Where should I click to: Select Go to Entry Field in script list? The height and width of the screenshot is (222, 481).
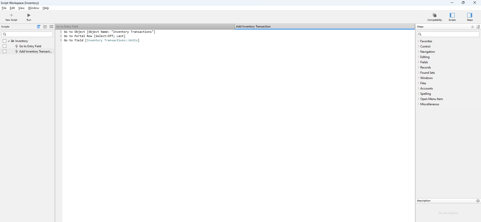click(30, 46)
